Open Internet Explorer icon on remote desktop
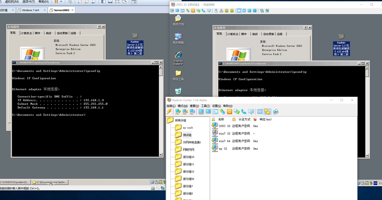This screenshot has width=382, height=200. pos(178,58)
